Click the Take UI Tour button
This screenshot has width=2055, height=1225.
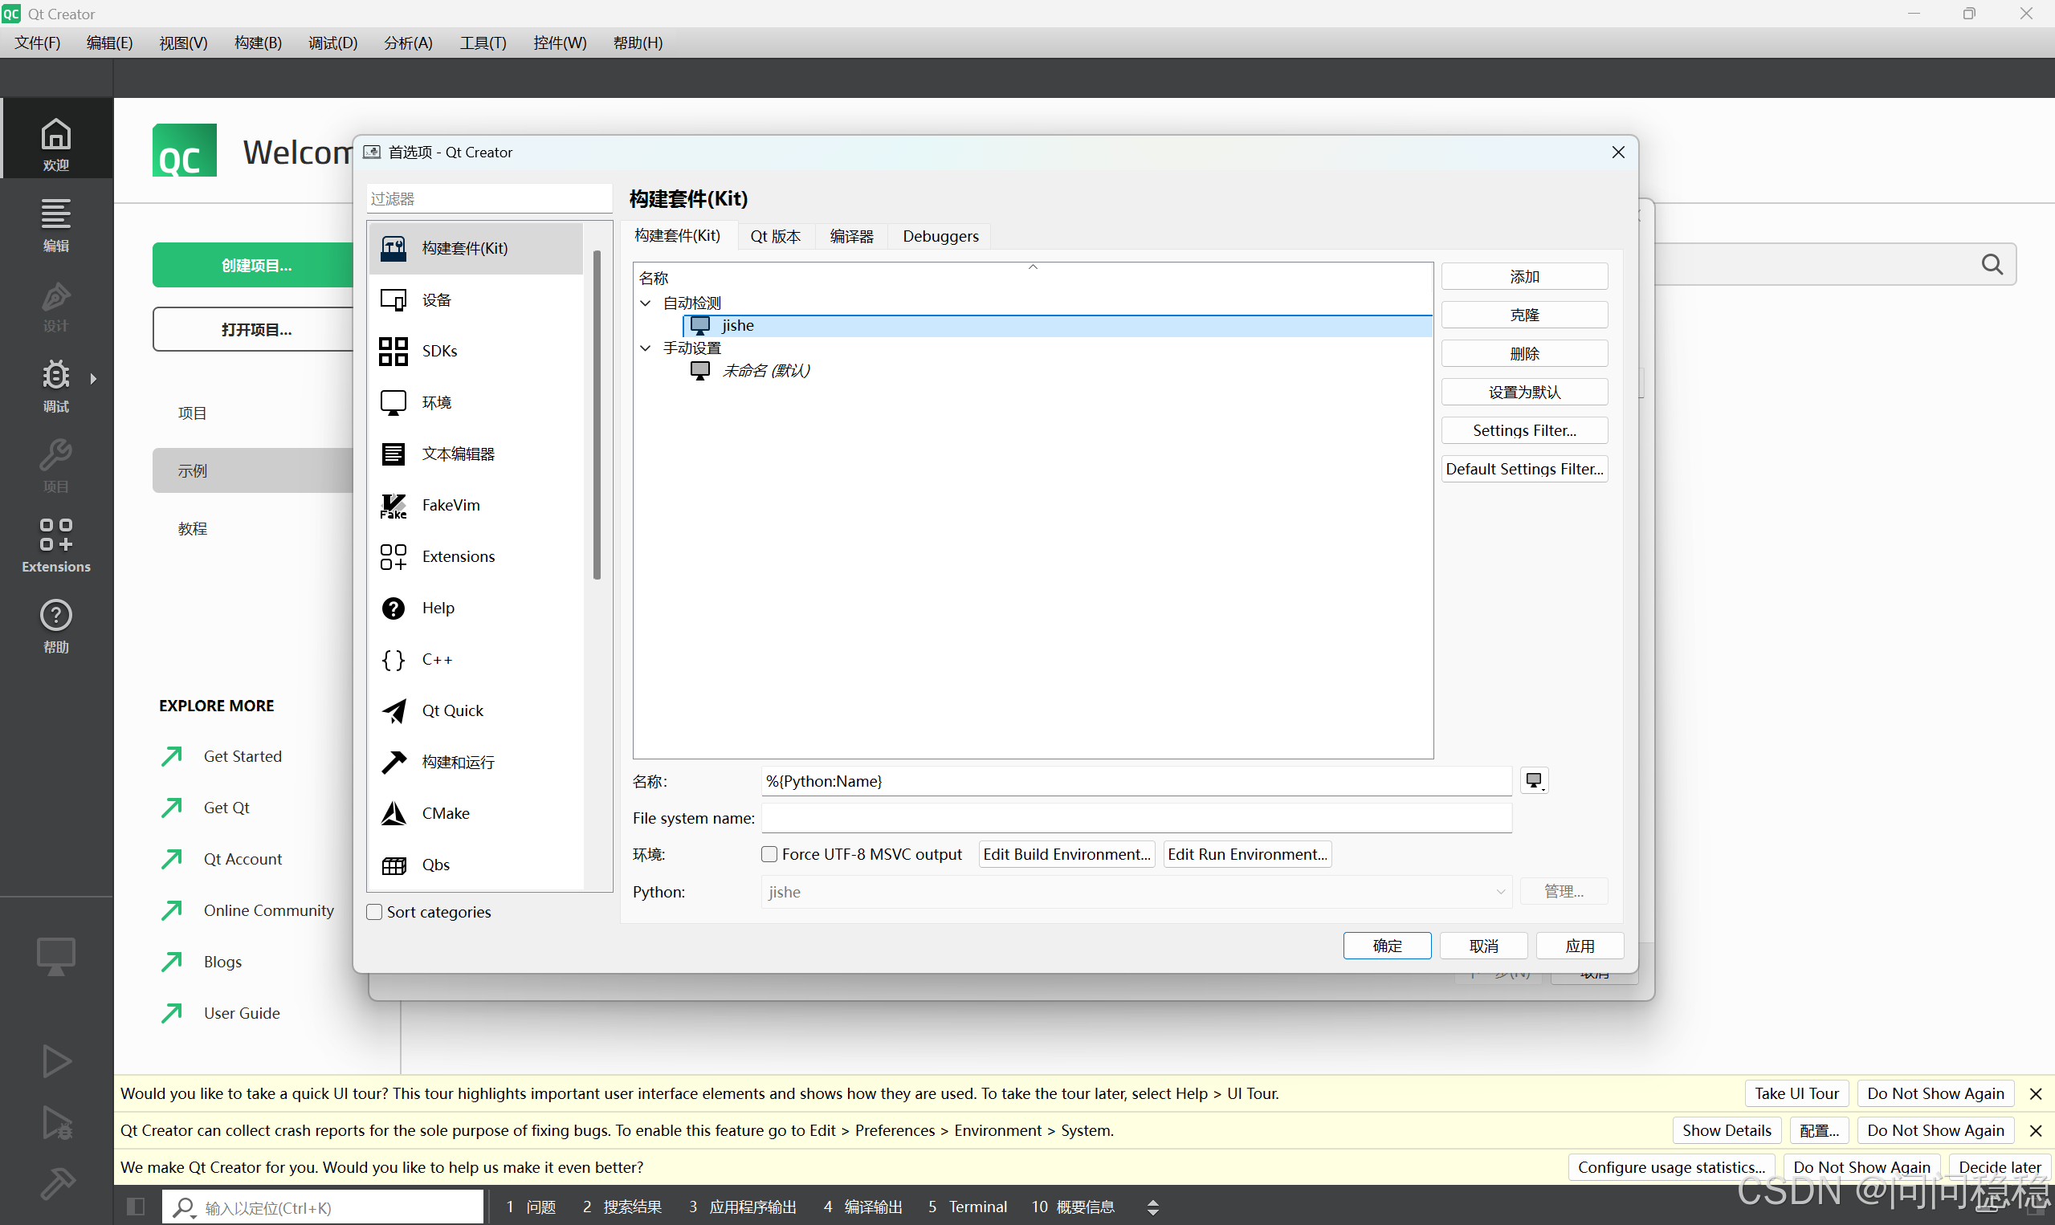coord(1796,1092)
